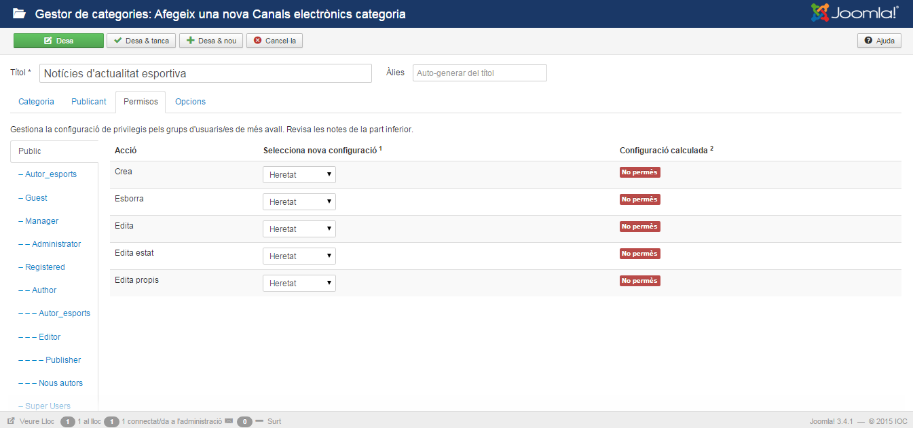
Task: Click the Joomla! logo in header
Action: click(x=855, y=13)
